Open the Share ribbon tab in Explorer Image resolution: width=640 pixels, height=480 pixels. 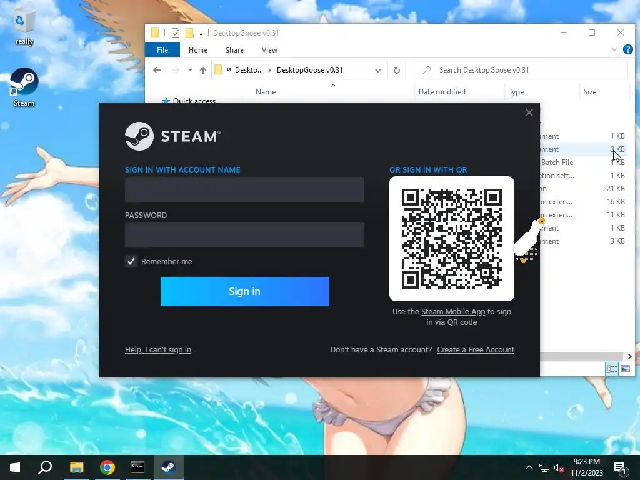[x=235, y=50]
